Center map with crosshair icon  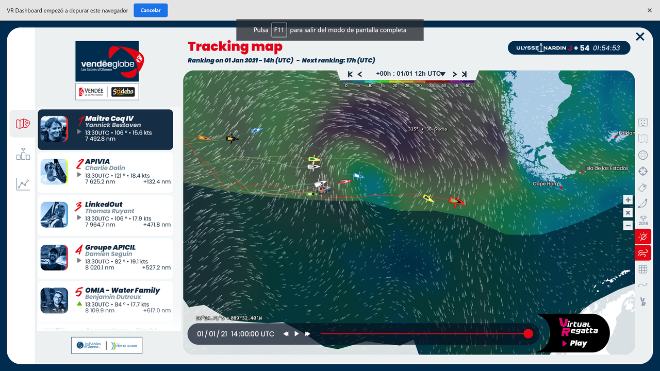[642, 171]
